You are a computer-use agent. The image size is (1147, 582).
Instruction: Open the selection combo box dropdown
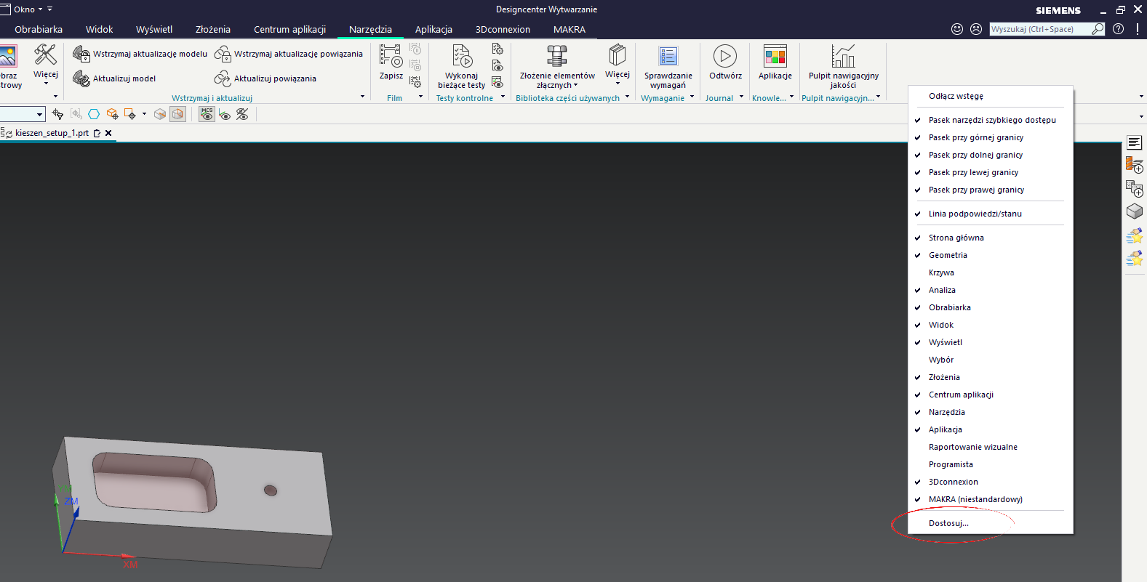39,114
